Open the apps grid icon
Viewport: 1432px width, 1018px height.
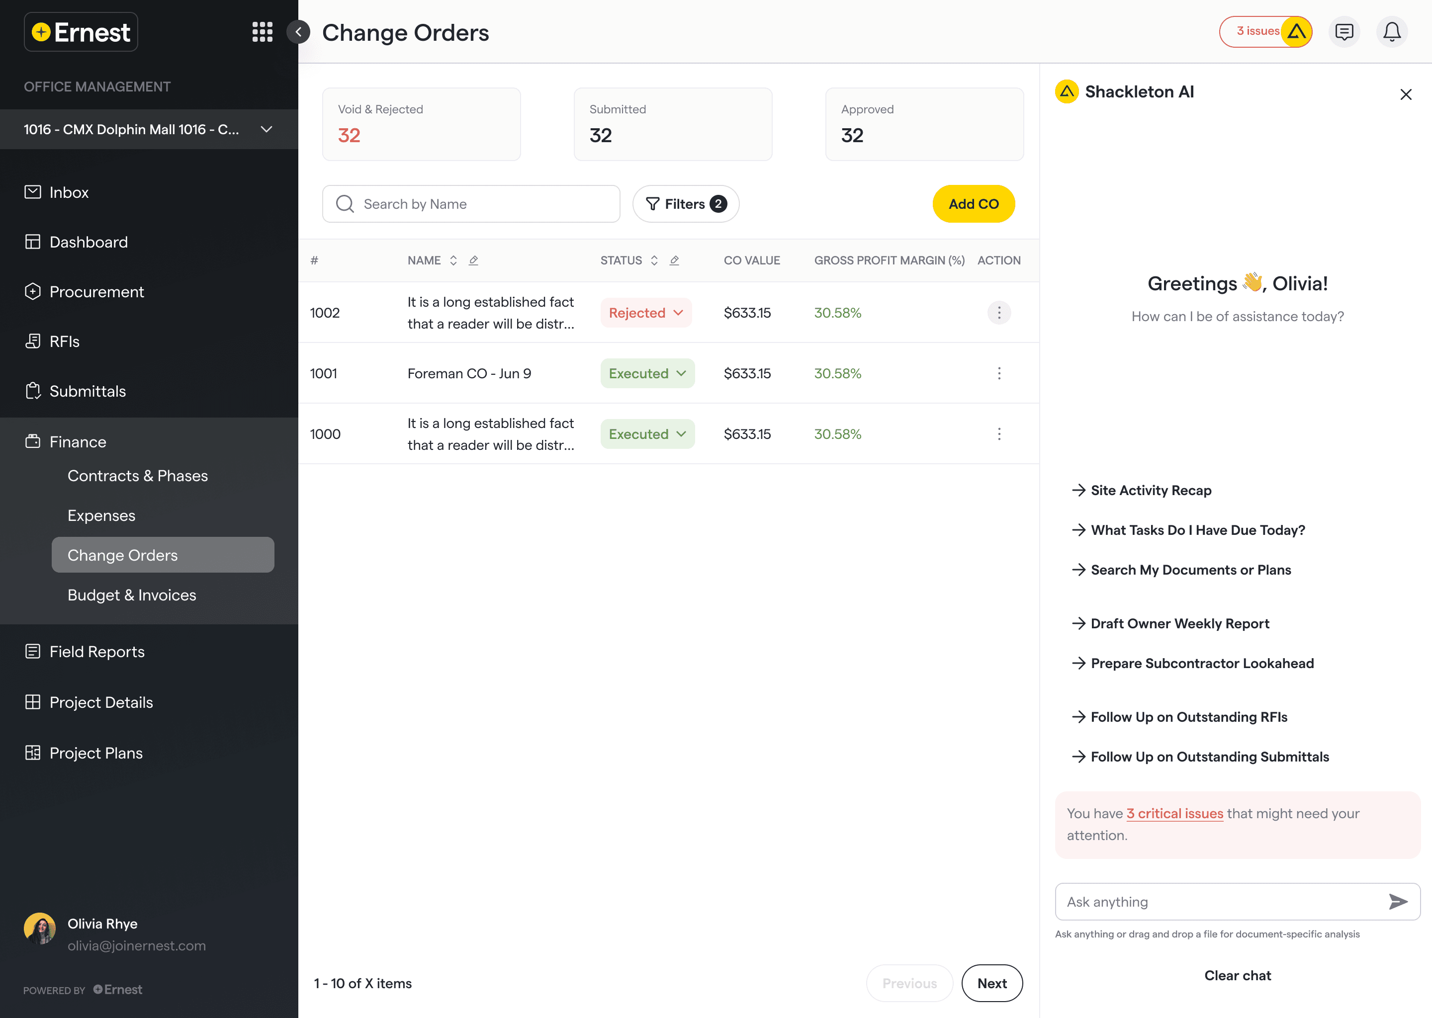[x=262, y=32]
